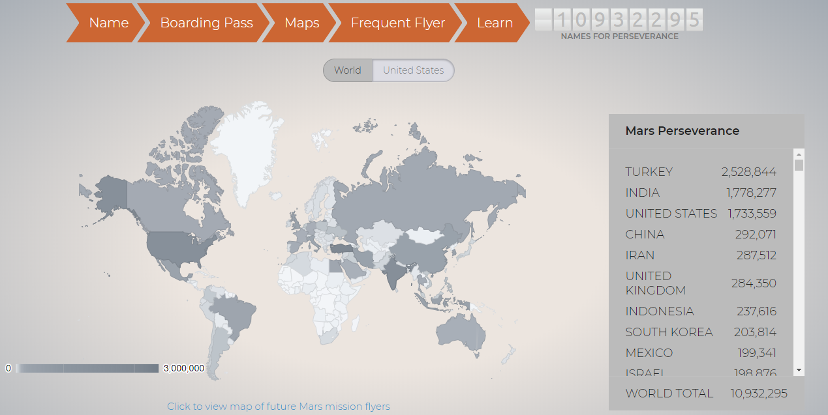Click China's count 292,071
This screenshot has height=415, width=828.
(757, 235)
